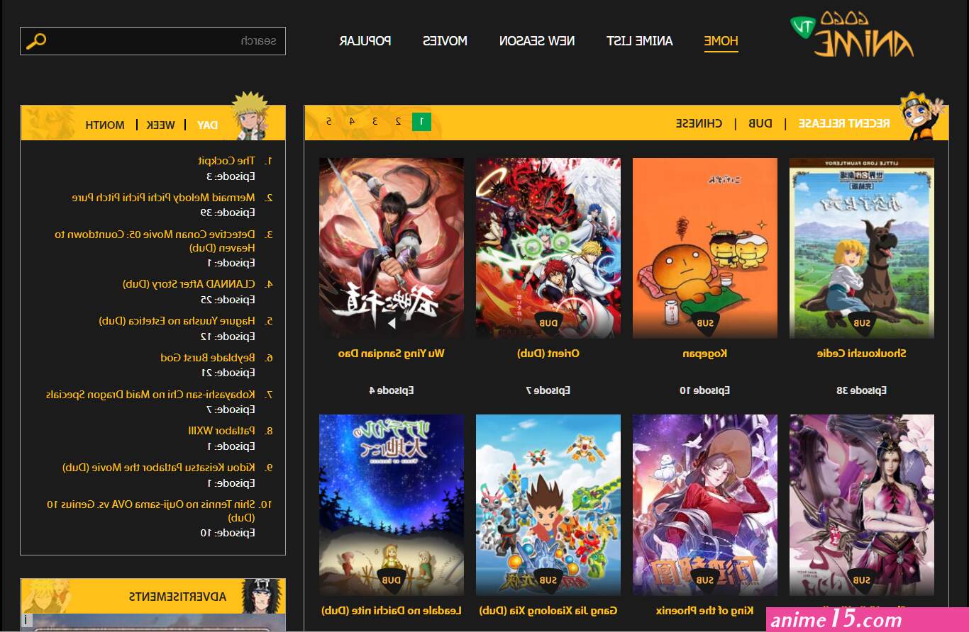
Task: Click the Gang Jia Xiaolong Xia (Dub) title
Action: [x=548, y=610]
